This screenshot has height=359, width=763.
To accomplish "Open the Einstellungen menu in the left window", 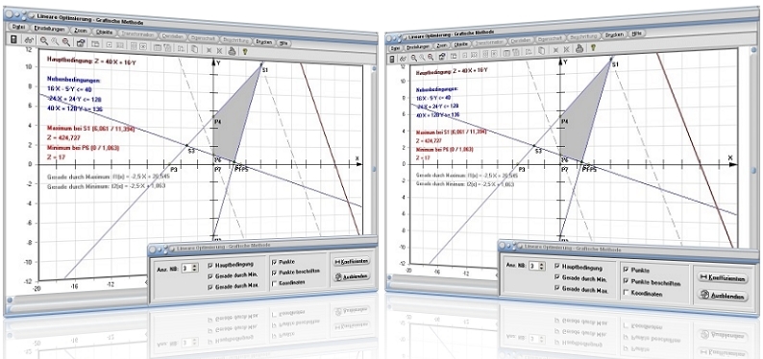I will (x=50, y=29).
